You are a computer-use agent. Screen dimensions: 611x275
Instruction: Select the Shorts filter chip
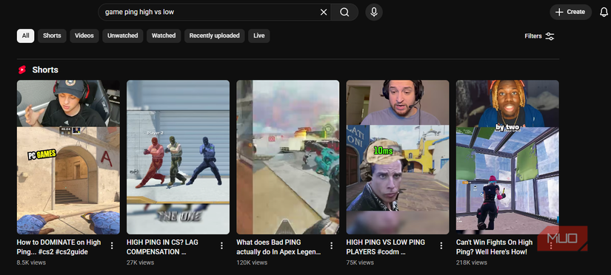coord(52,35)
